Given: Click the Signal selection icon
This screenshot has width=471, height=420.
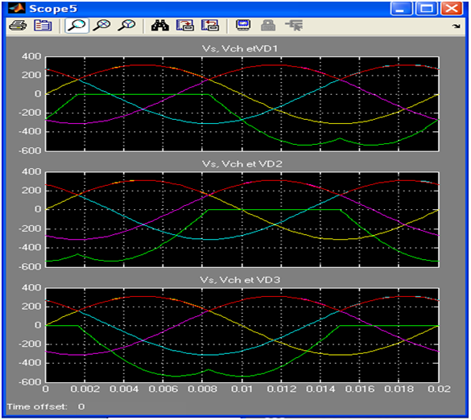Looking at the screenshot, I should [294, 26].
